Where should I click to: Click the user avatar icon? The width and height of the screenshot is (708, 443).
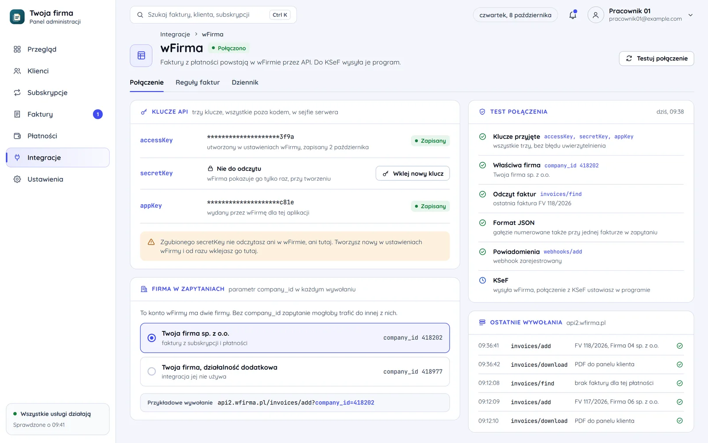(596, 15)
